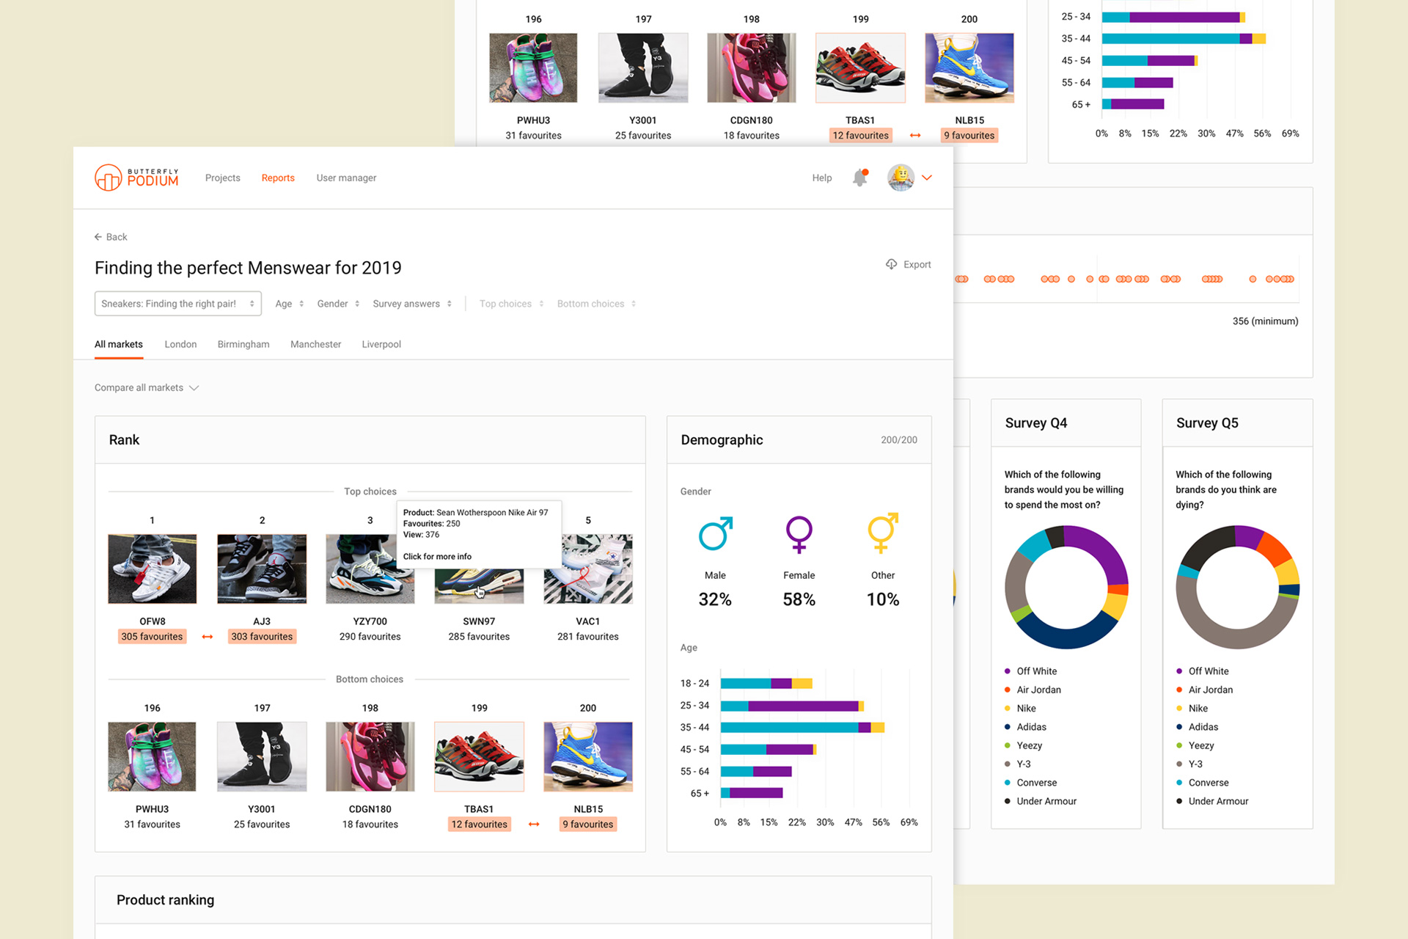1408x939 pixels.
Task: Click the '200/200' demographic count
Action: click(x=899, y=440)
